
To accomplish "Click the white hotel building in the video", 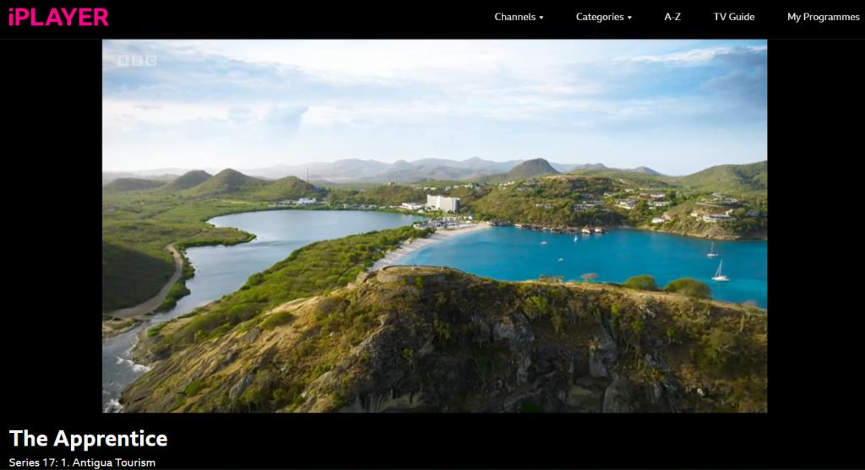I will pyautogui.click(x=443, y=203).
